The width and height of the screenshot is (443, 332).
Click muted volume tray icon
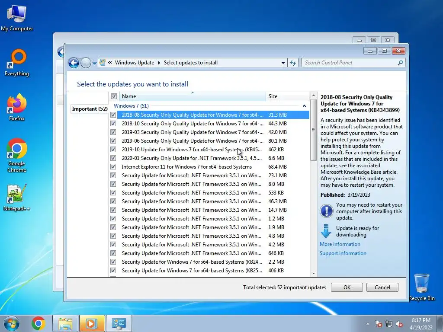click(x=399, y=324)
